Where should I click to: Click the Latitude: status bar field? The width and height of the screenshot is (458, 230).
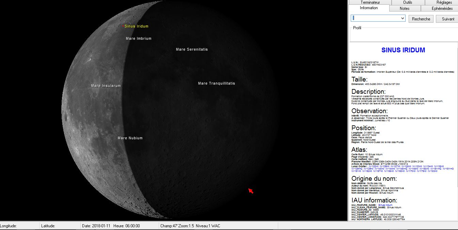(60, 226)
